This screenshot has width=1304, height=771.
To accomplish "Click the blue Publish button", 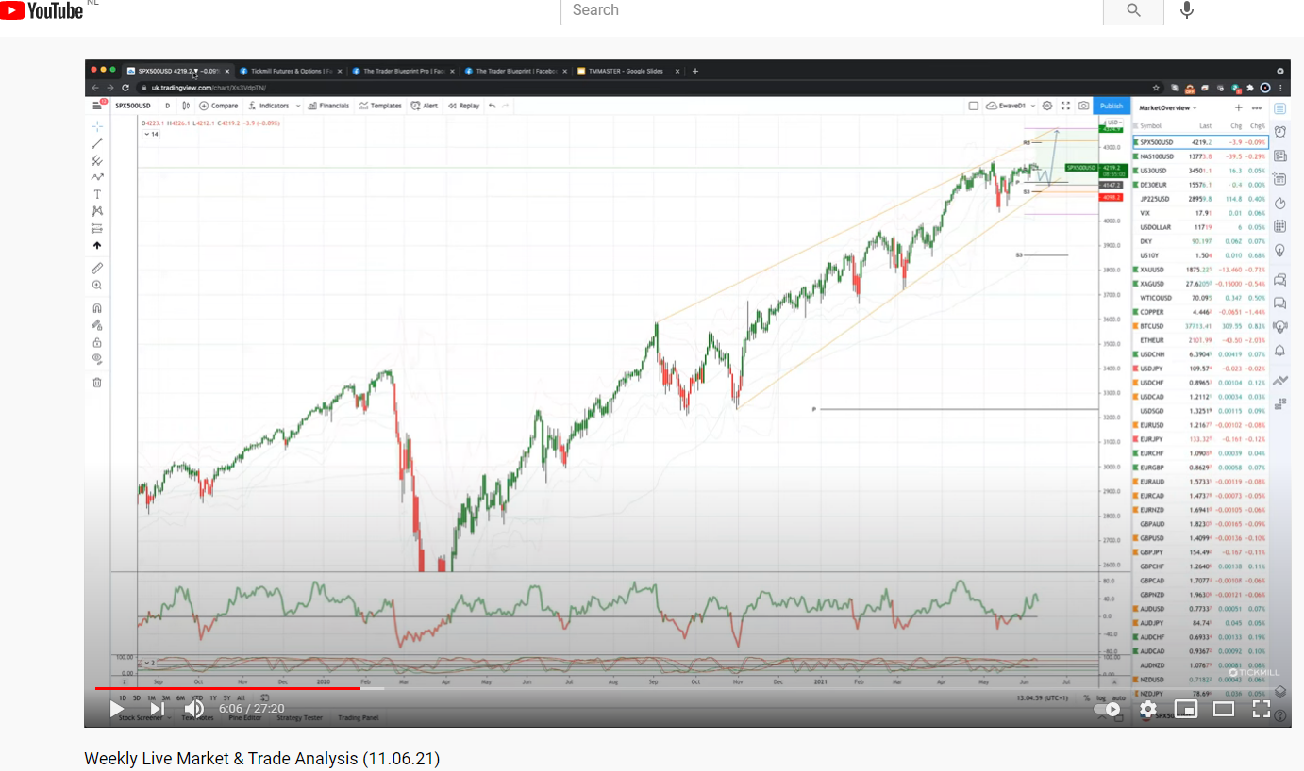I will 1112,106.
